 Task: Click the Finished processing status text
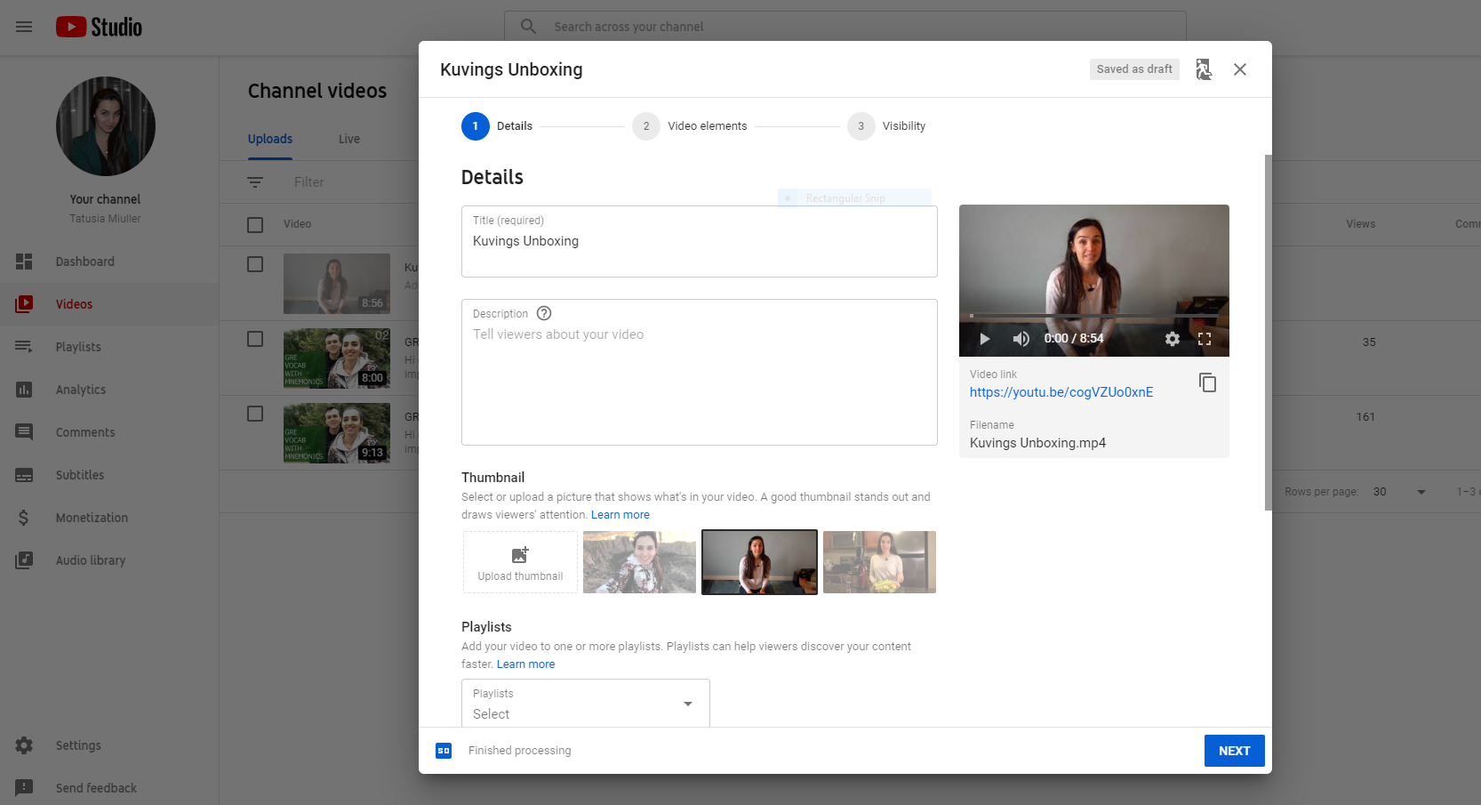point(520,751)
